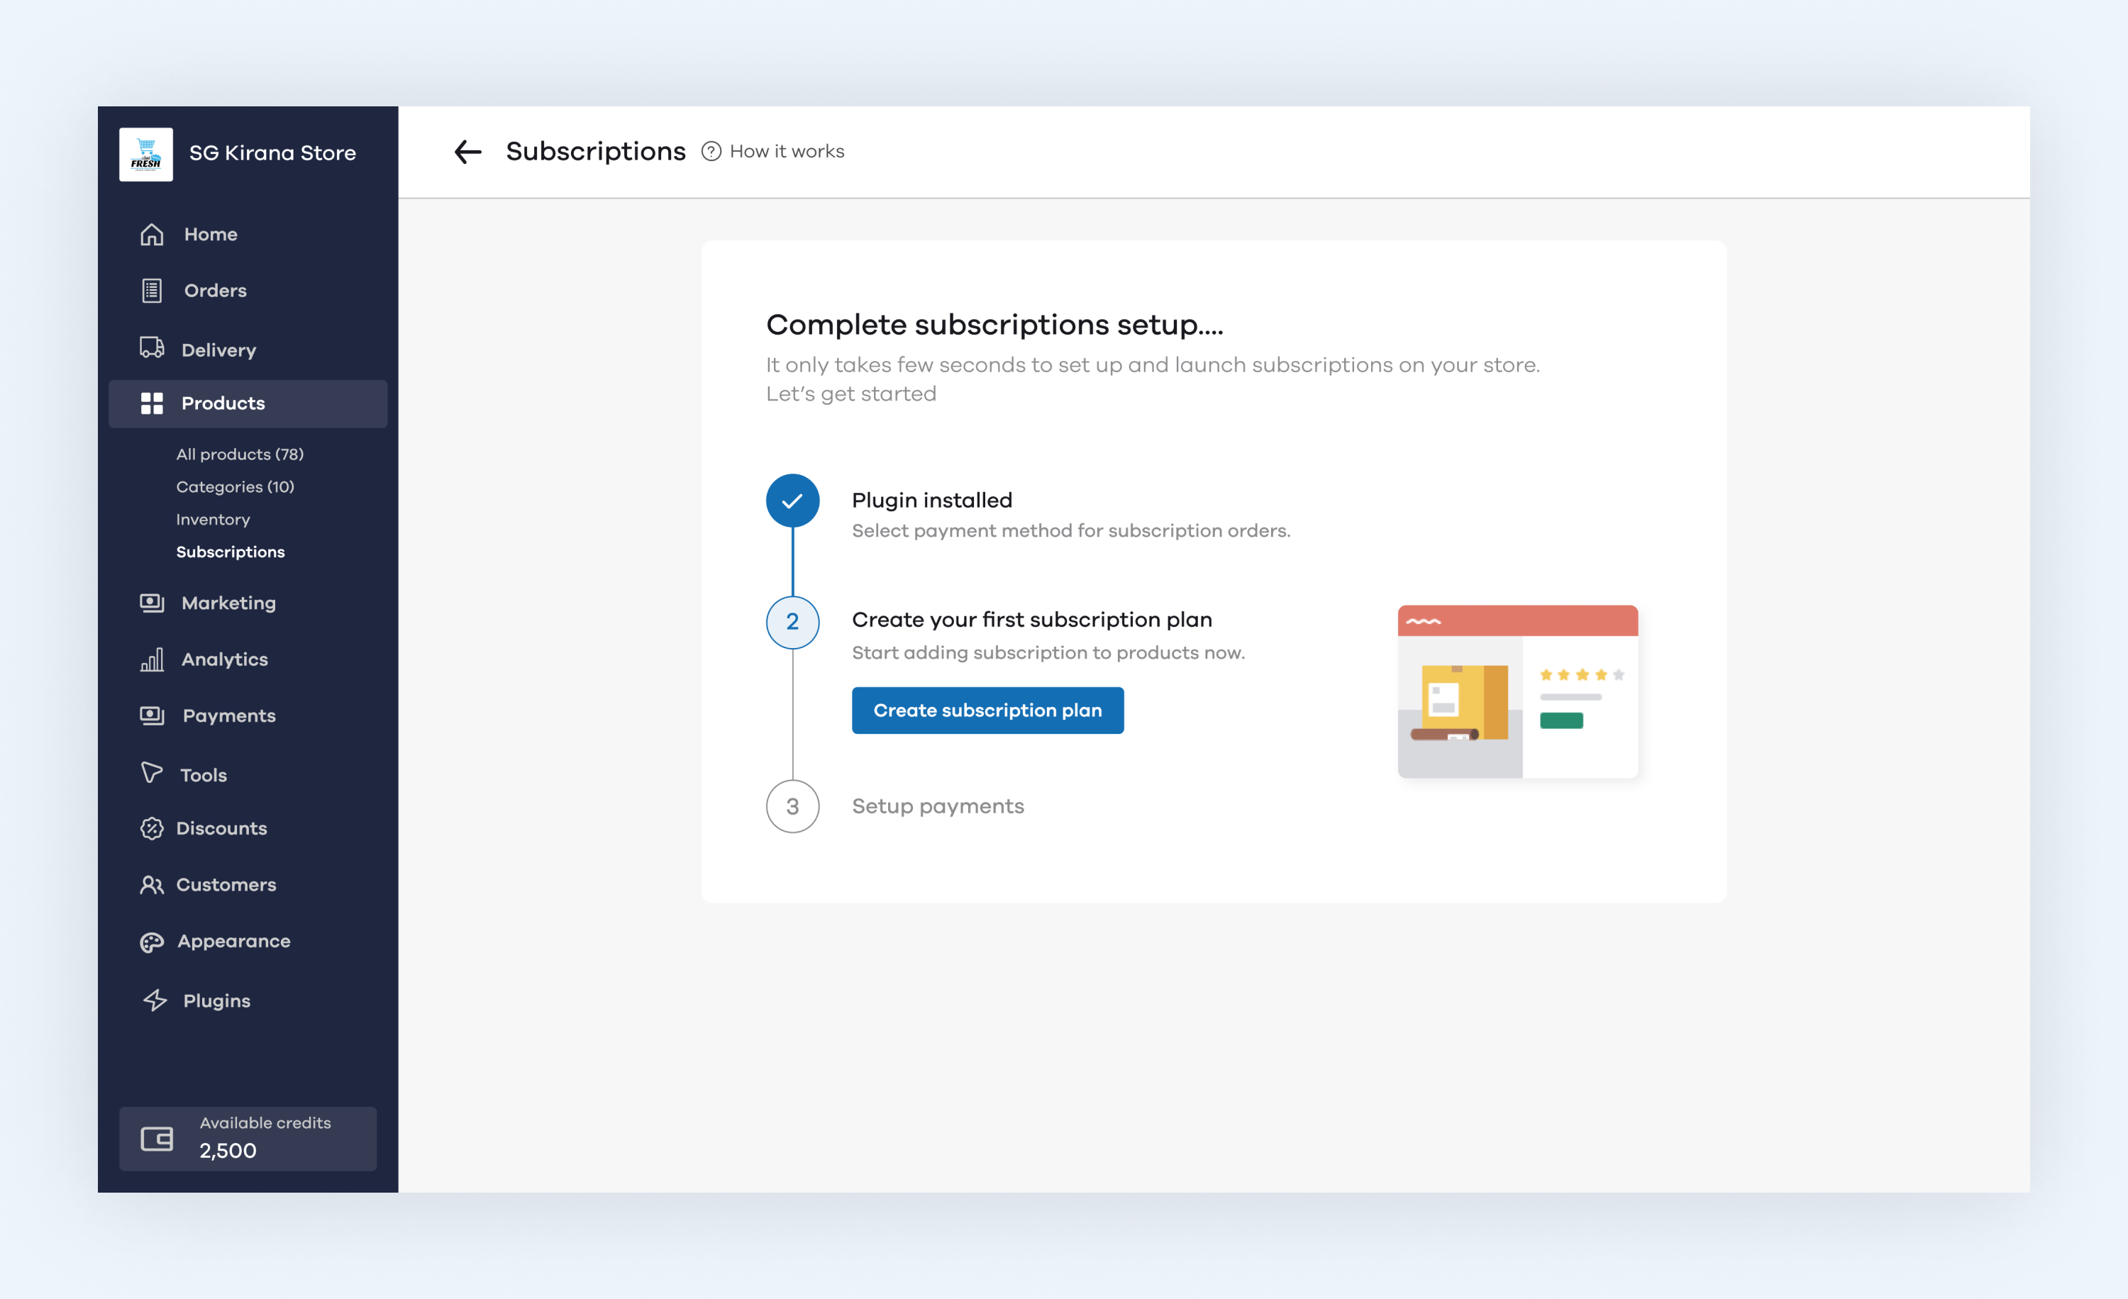Click the Plugins lightning bolt icon
The width and height of the screenshot is (2128, 1299).
[x=155, y=1000]
